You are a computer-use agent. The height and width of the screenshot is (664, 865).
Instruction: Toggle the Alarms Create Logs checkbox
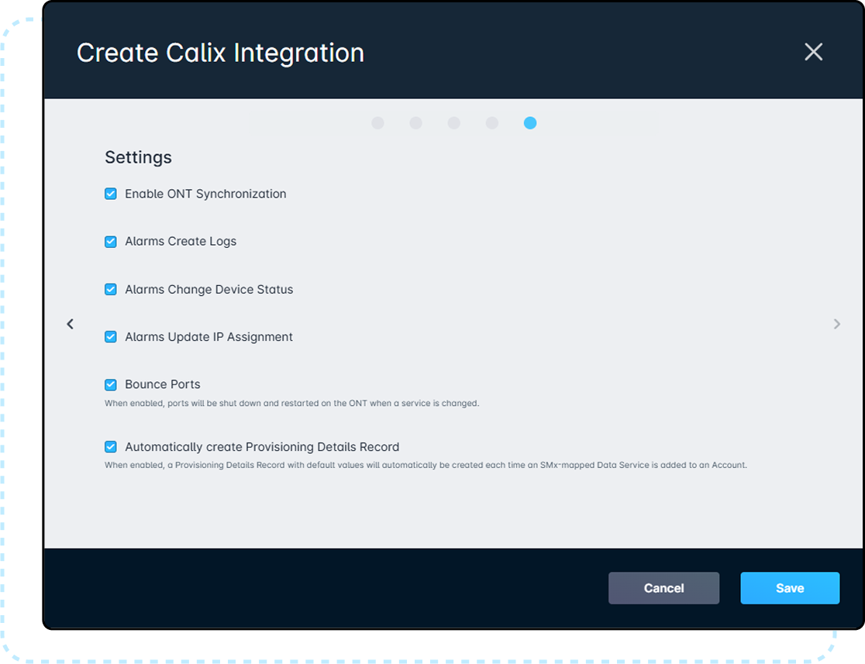(110, 242)
